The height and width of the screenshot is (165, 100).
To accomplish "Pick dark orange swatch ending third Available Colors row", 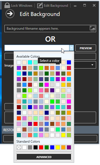I will pos(69,74).
